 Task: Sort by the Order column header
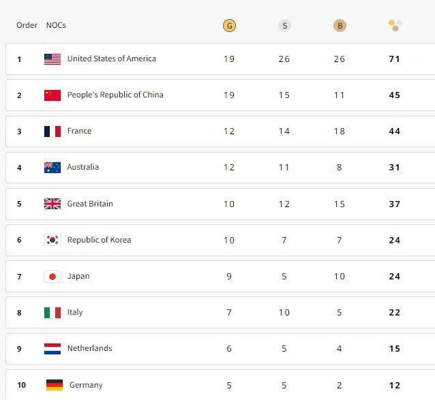coord(27,25)
